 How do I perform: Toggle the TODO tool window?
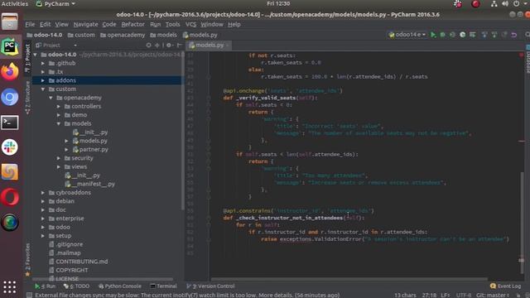tap(77, 286)
